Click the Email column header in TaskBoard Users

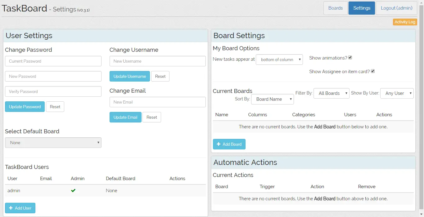tap(46, 179)
